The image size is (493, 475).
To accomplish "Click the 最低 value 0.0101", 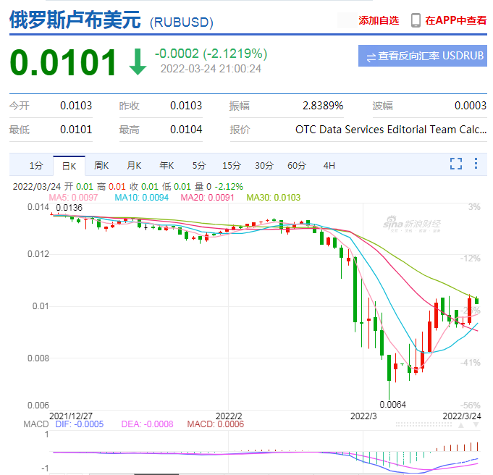I will pos(76,130).
